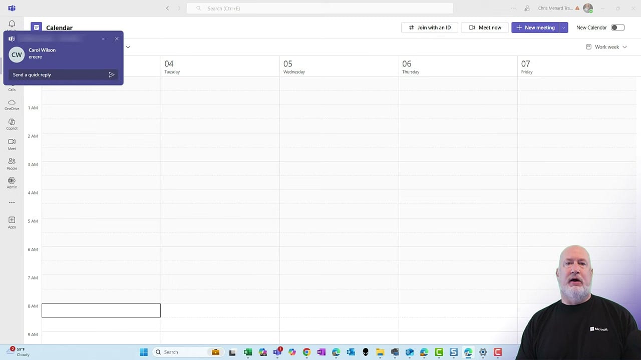Open Copilot in the Teams sidebar
641x360 pixels.
12,124
